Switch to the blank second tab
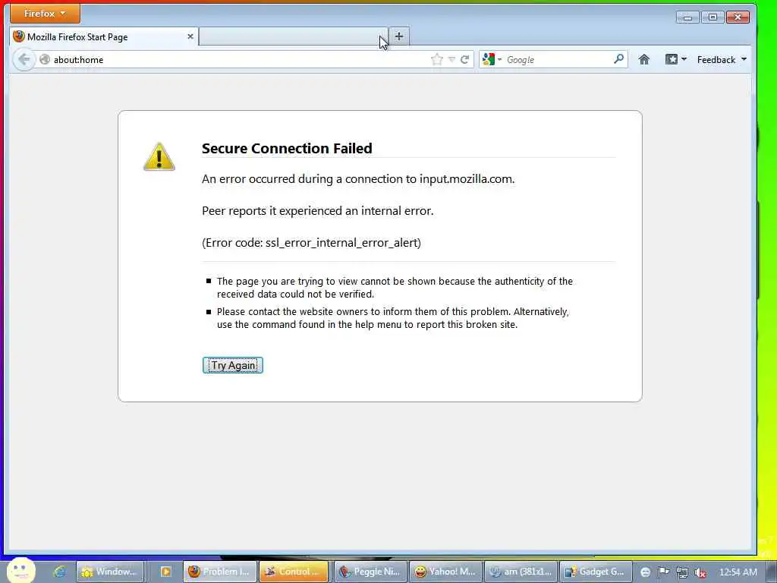 (294, 36)
